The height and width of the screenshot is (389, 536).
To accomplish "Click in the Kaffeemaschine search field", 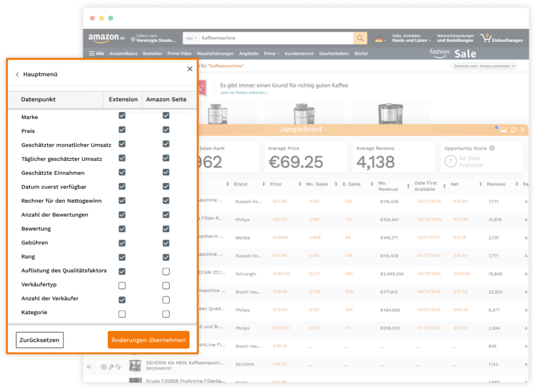I will pos(276,38).
